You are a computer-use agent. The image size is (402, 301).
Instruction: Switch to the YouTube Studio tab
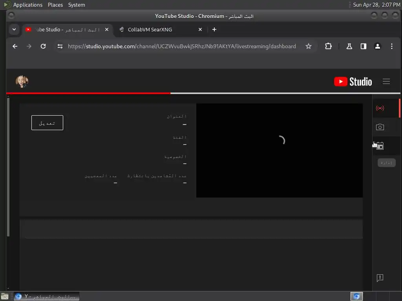click(x=67, y=29)
